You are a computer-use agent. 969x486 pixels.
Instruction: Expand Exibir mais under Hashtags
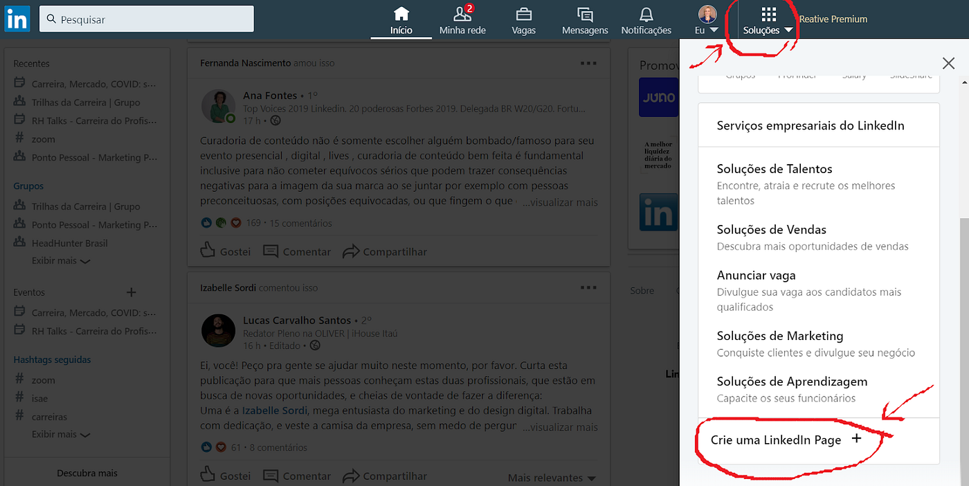click(x=61, y=434)
